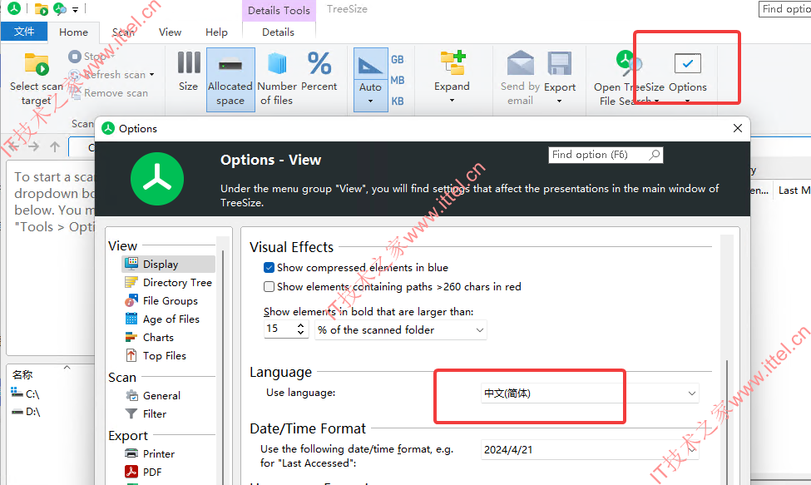Open the Top Files options page
811x485 pixels.
tap(156, 356)
